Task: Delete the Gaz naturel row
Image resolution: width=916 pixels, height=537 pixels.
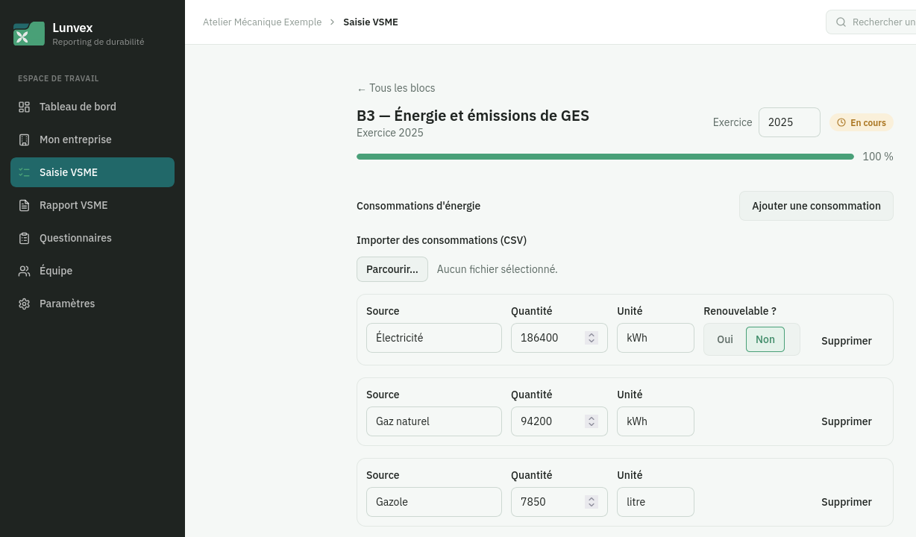Action: point(847,421)
